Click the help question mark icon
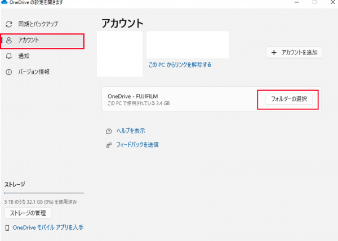 click(x=109, y=131)
